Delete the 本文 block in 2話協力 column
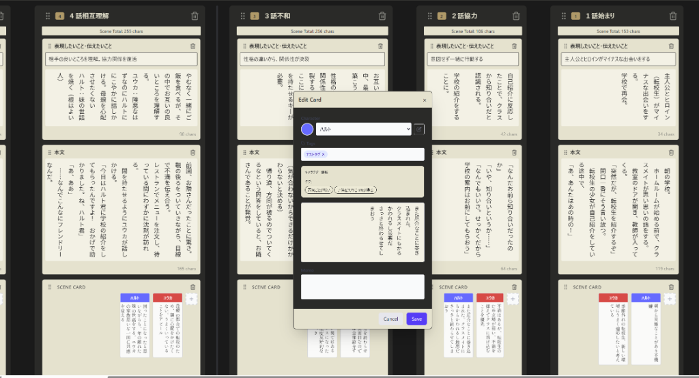 tap(514, 152)
